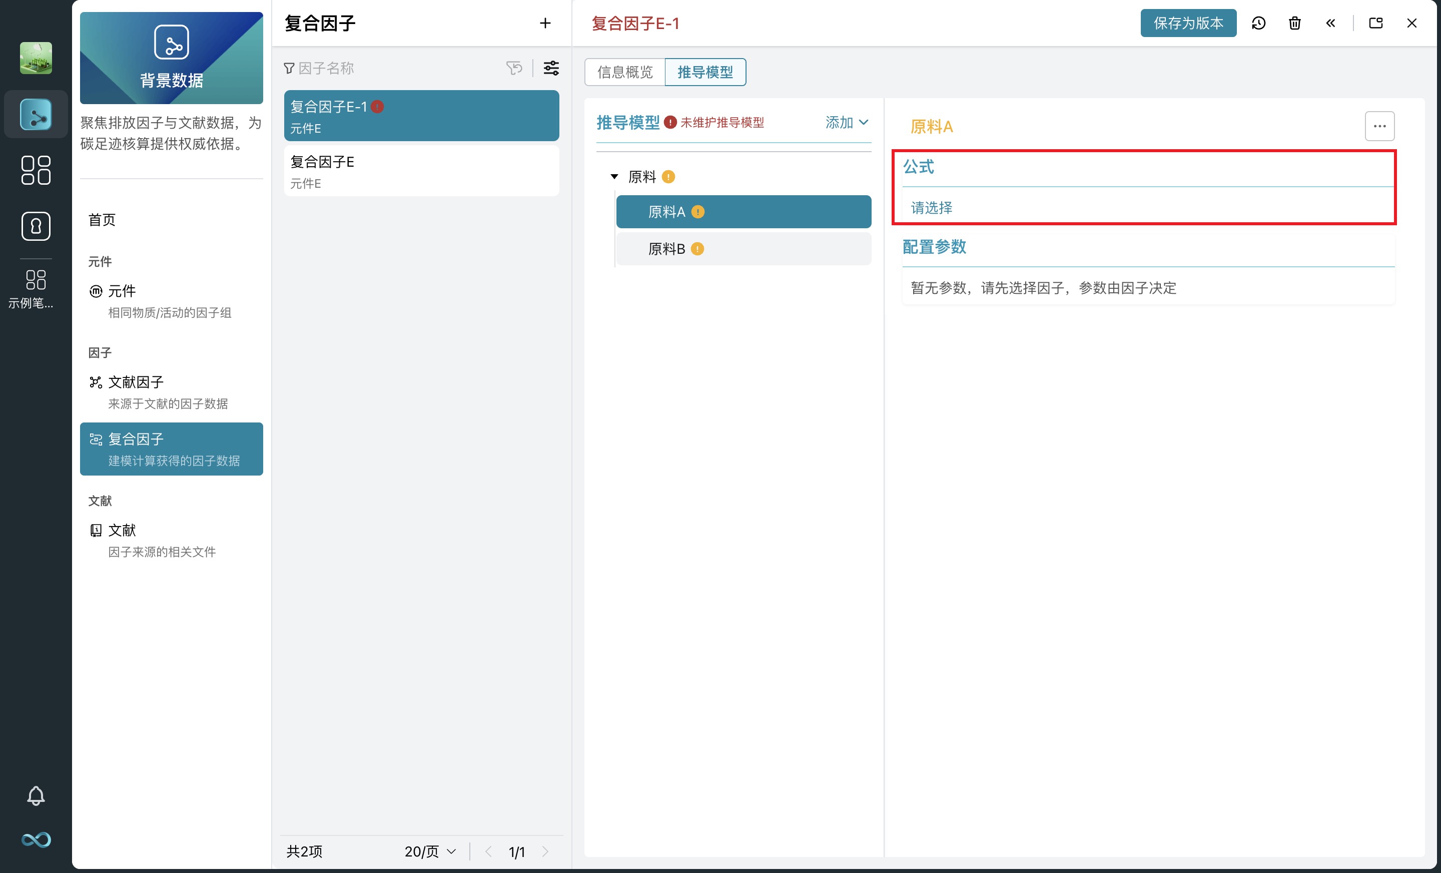Open the three-dot more options button
This screenshot has width=1441, height=873.
point(1379,126)
